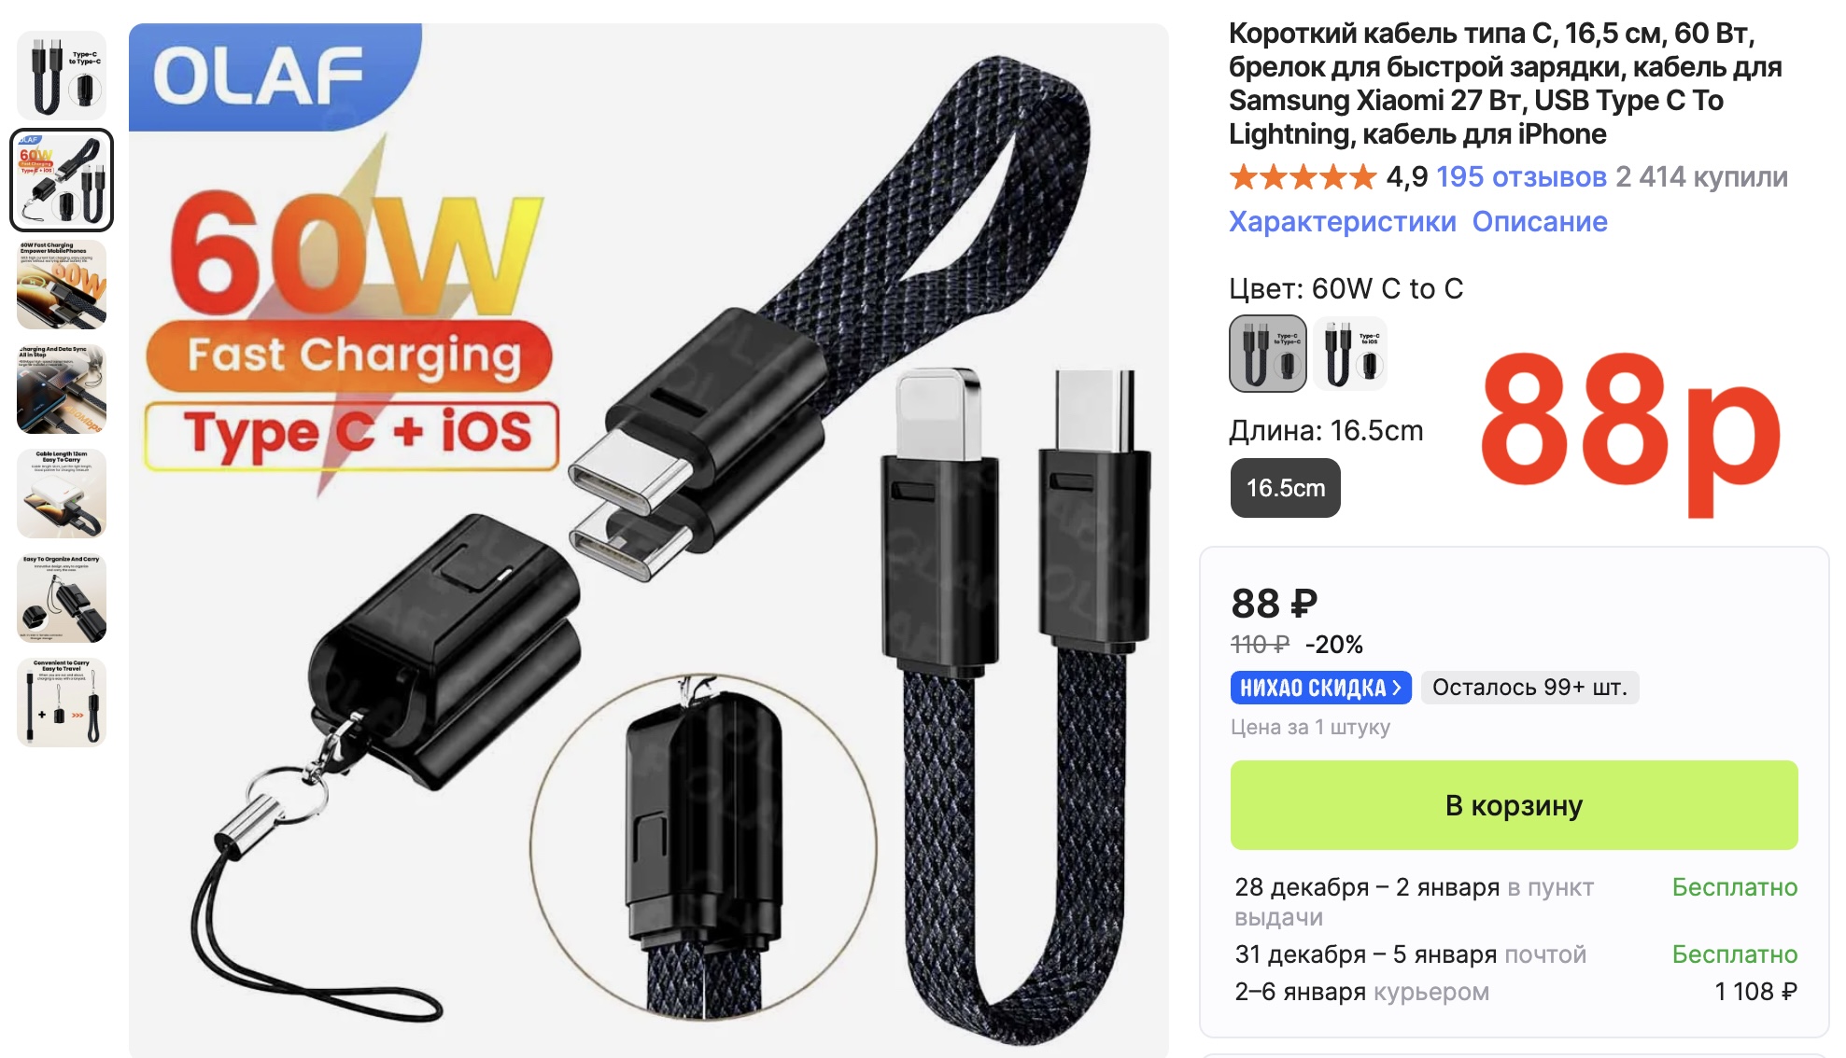The image size is (1846, 1058).
Task: Select the 16.5cm length option
Action: (1285, 488)
